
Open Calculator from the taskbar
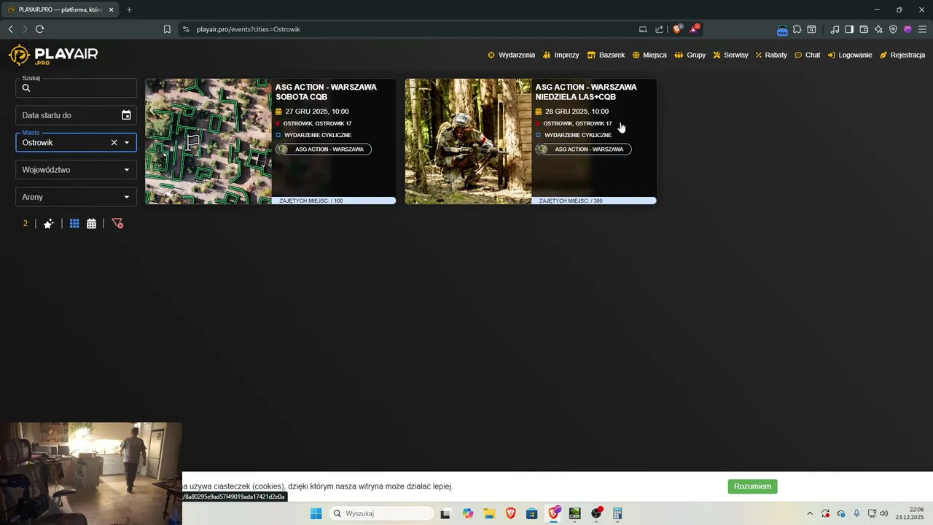(x=617, y=513)
